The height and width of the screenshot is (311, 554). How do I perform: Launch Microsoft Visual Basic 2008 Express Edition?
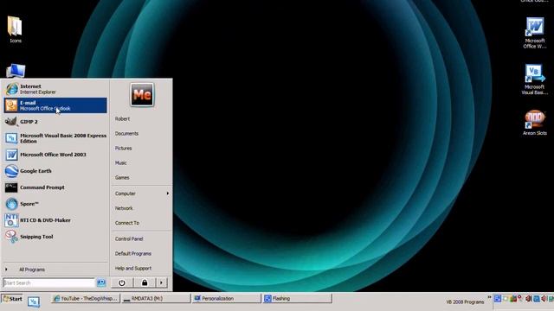point(55,138)
